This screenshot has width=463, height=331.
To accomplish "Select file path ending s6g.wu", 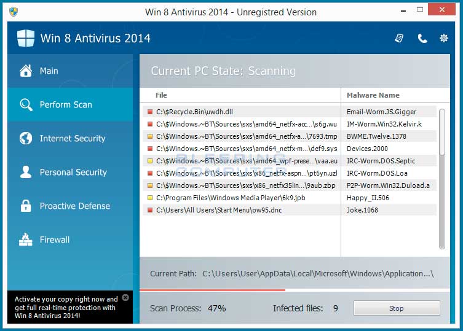I will [x=247, y=124].
